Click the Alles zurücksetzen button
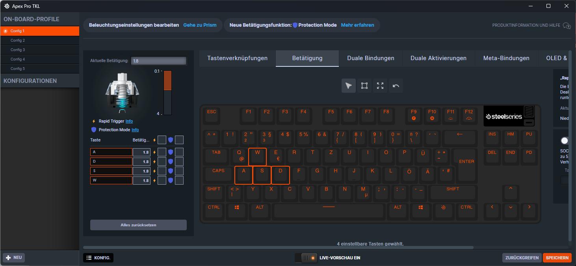 pyautogui.click(x=138, y=225)
